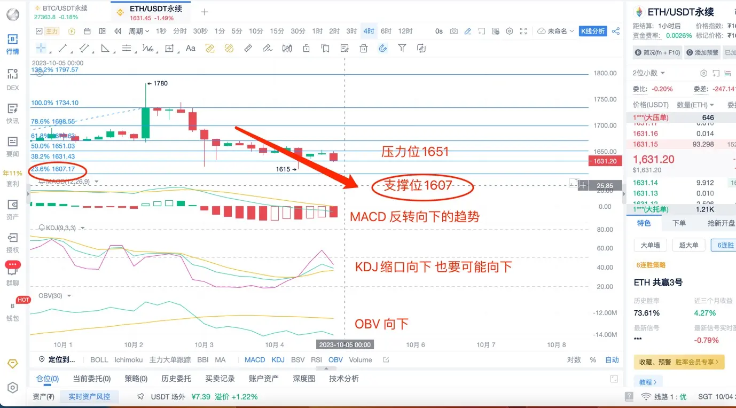Open the 套利 arbitrage sidebar section
The image size is (736, 408).
pos(13,178)
